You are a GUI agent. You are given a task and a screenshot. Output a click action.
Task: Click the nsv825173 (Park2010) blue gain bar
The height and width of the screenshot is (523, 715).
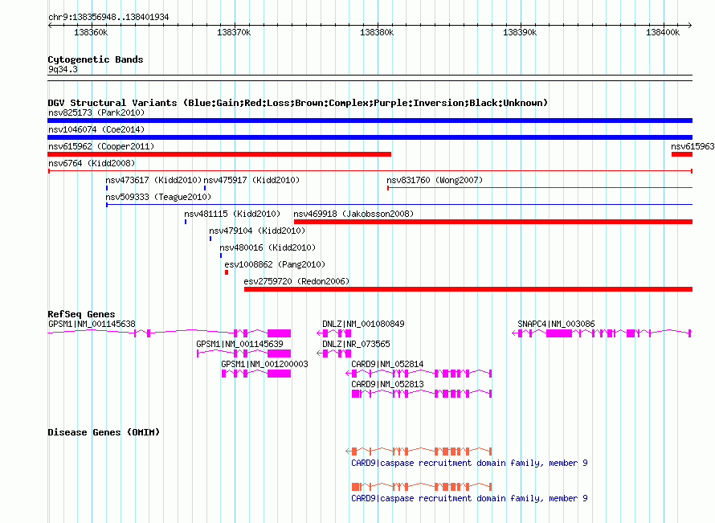370,121
